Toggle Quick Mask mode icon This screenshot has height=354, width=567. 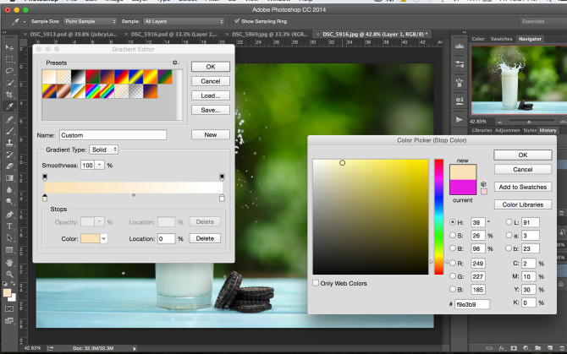[x=9, y=309]
